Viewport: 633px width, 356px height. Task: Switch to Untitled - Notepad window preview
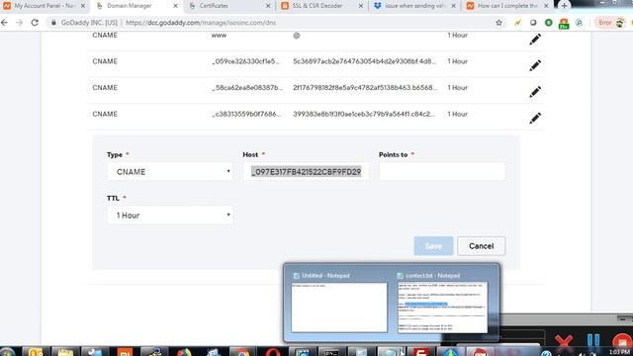338,303
